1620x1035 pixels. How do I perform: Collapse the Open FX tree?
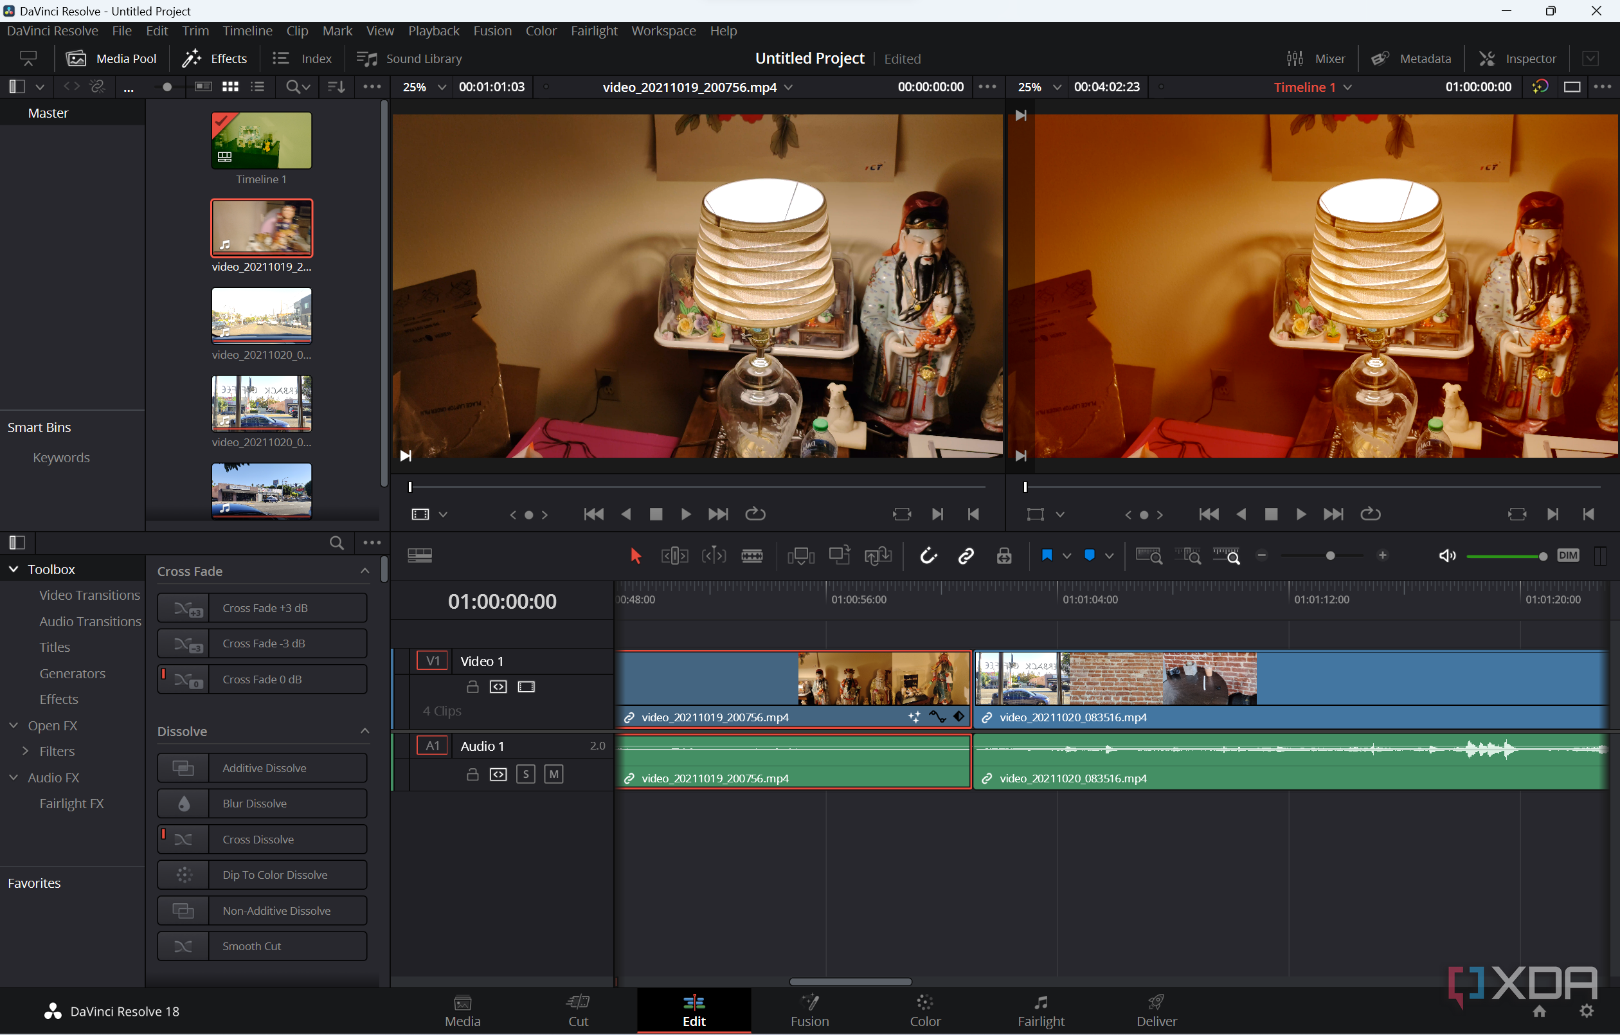[14, 725]
